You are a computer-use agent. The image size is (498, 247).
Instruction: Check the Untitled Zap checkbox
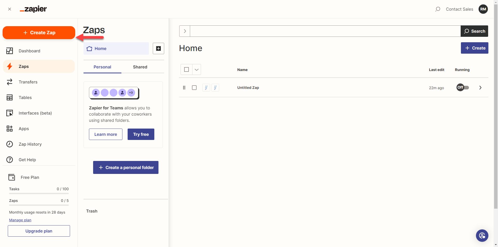point(194,88)
